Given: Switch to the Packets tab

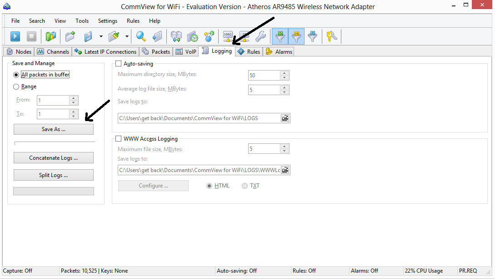Looking at the screenshot, I should (x=156, y=52).
